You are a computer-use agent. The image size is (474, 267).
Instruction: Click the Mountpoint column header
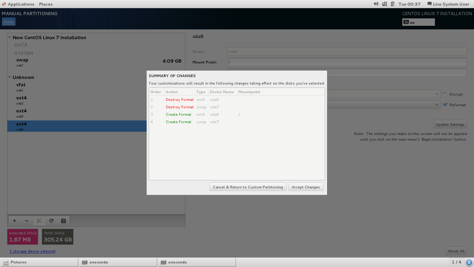click(281, 92)
